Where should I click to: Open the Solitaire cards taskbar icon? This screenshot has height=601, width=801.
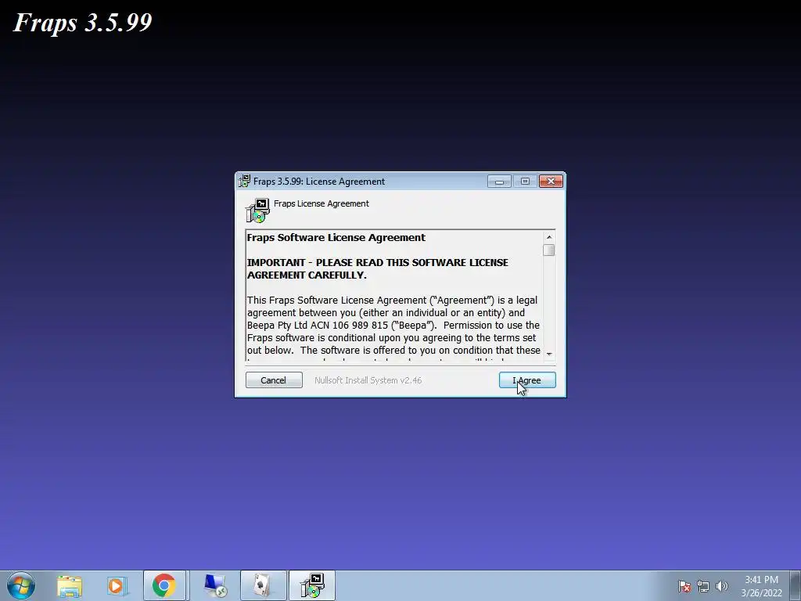(x=263, y=585)
